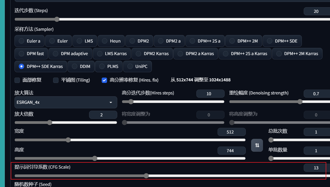330x187 pixels.
Task: Uncheck 高分辨率修复 (Hires. fix)
Action: pos(105,80)
